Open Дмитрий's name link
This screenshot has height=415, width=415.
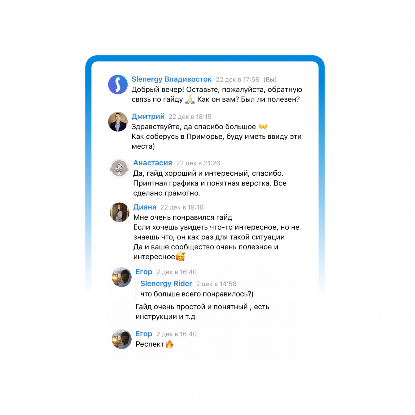[x=148, y=116]
